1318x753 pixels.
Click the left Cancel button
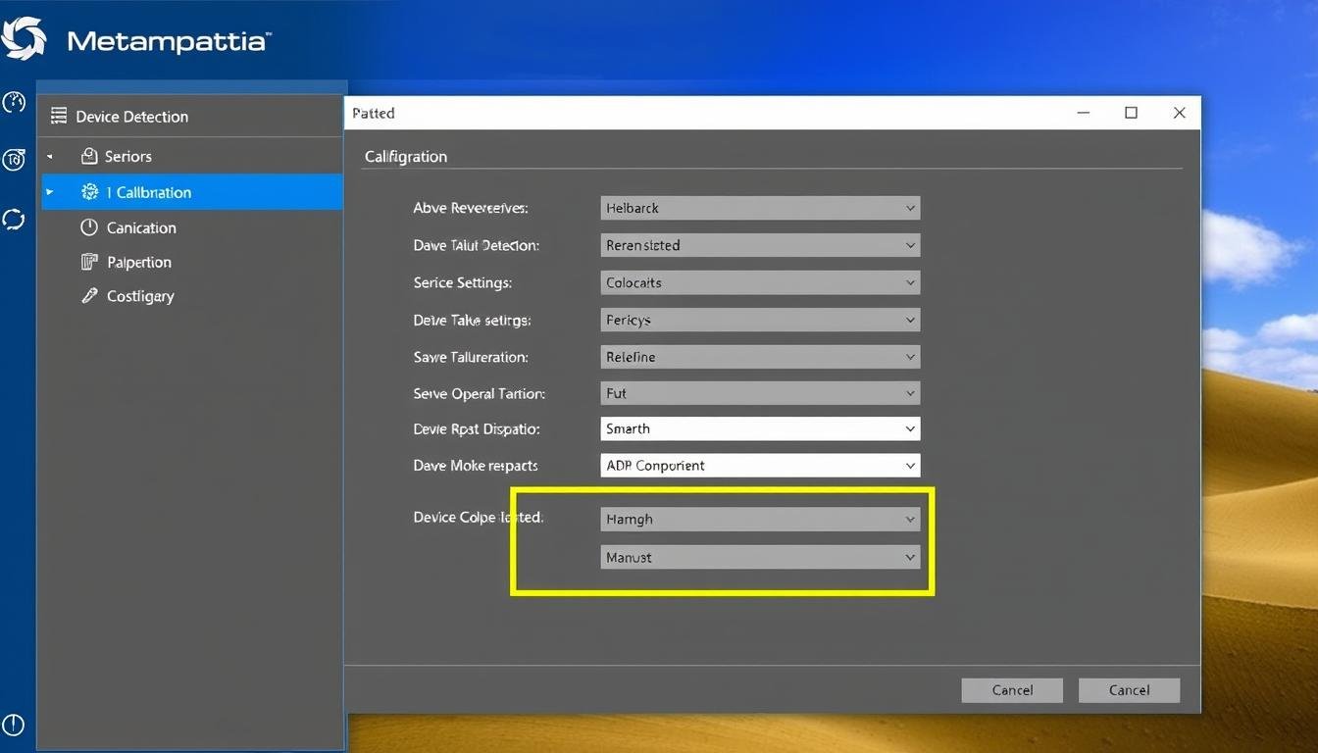pyautogui.click(x=1011, y=689)
